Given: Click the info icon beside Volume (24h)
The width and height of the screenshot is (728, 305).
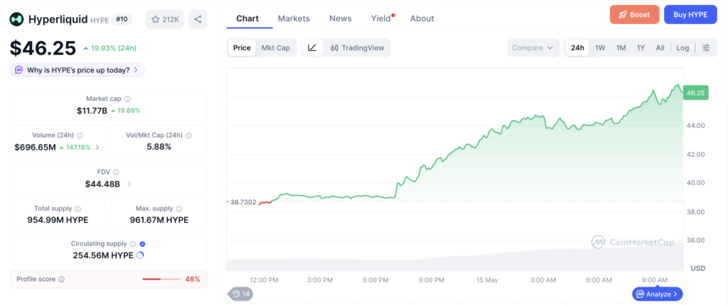Looking at the screenshot, I should pyautogui.click(x=80, y=135).
